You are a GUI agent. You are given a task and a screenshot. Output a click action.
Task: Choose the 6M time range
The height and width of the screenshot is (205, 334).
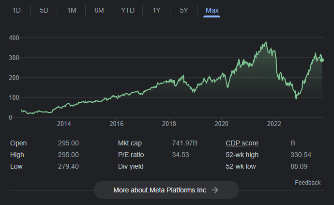99,10
